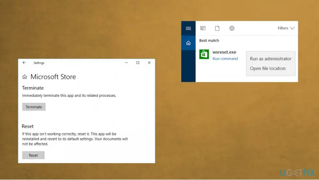Expand the Filters dropdown

coord(286,28)
